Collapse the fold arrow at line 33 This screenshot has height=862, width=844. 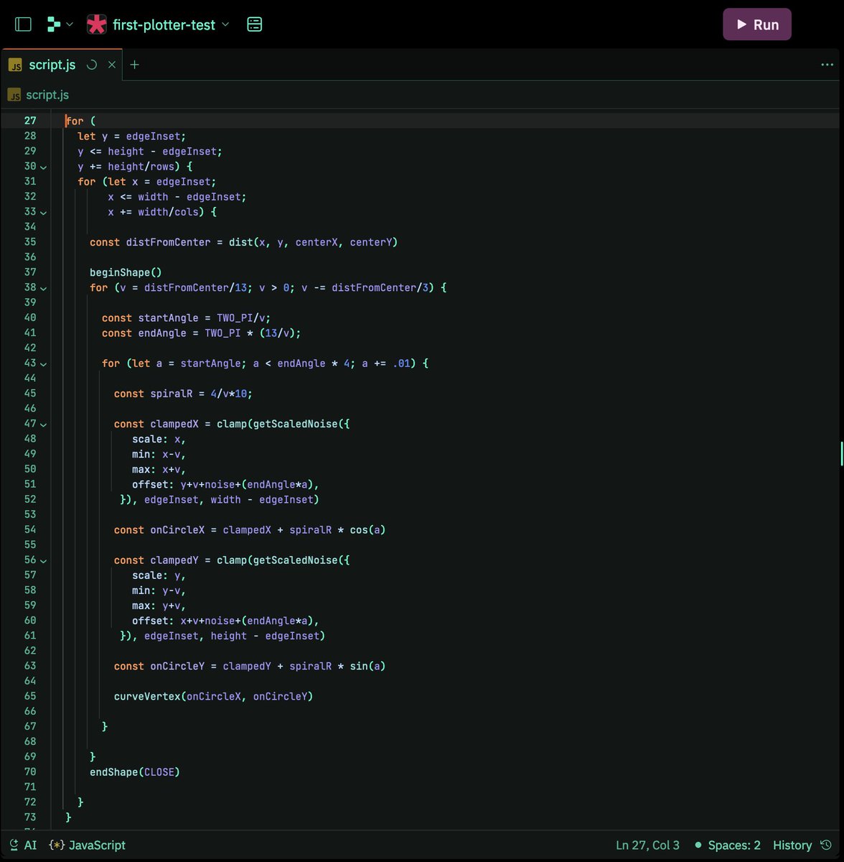tap(44, 213)
